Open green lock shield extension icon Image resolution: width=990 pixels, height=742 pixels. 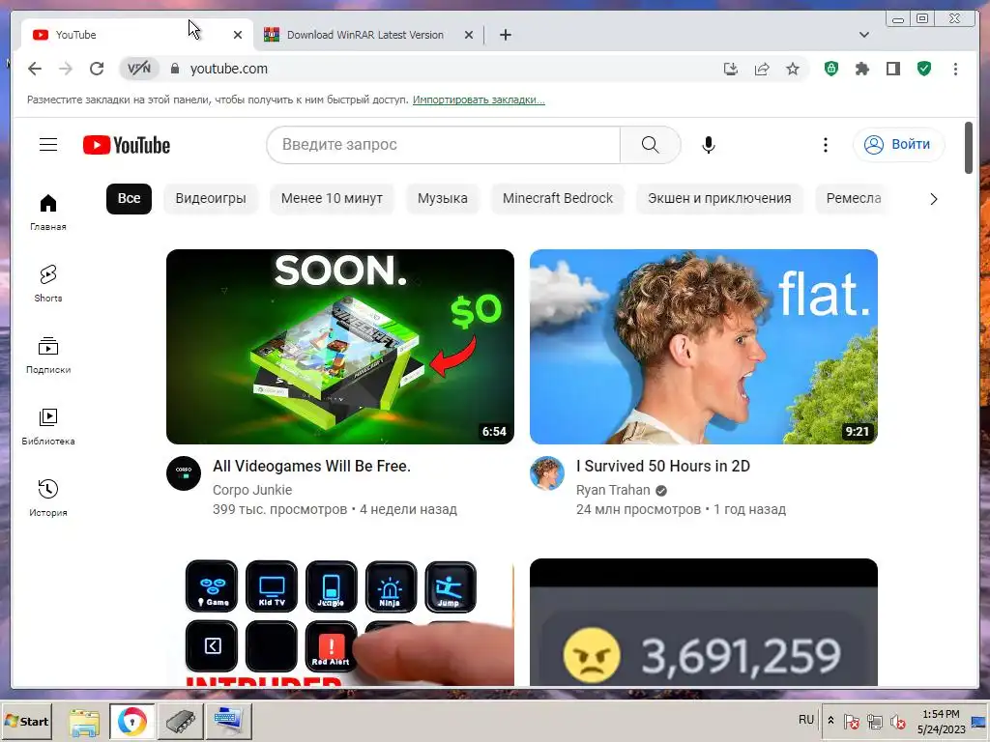pos(831,69)
